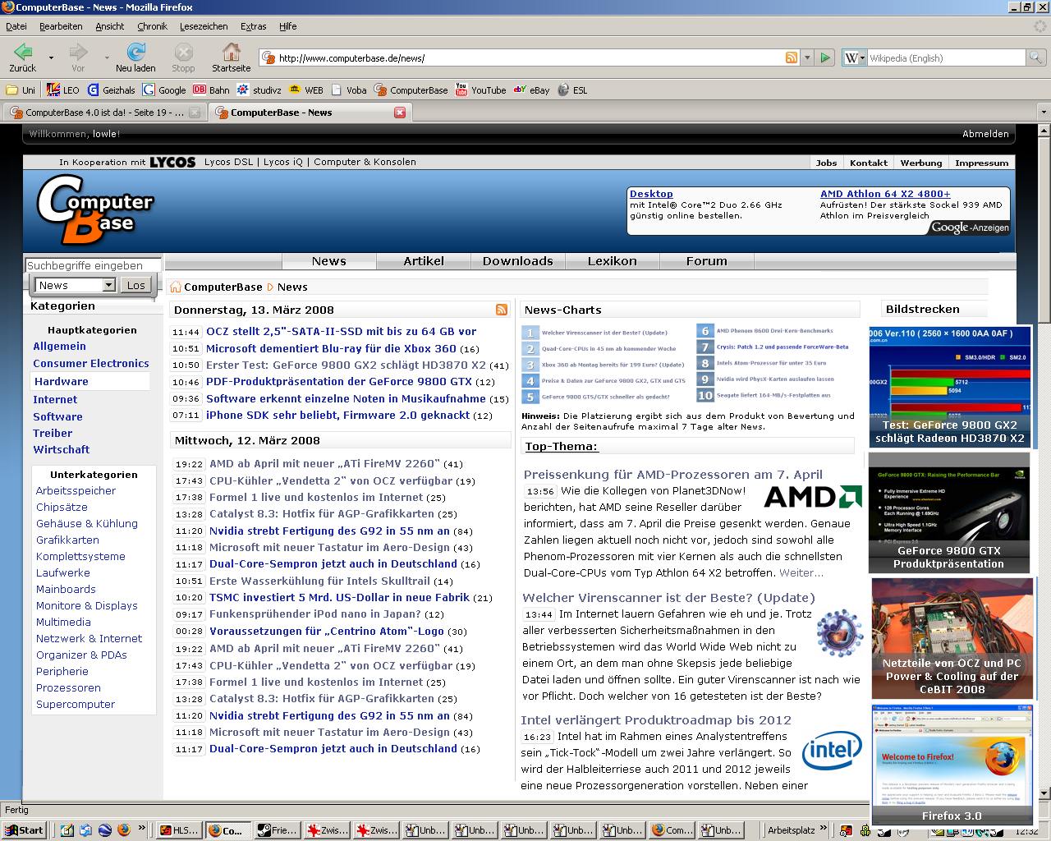Expand quick launch overflow chevron
This screenshot has height=841, width=1051.
tap(141, 829)
